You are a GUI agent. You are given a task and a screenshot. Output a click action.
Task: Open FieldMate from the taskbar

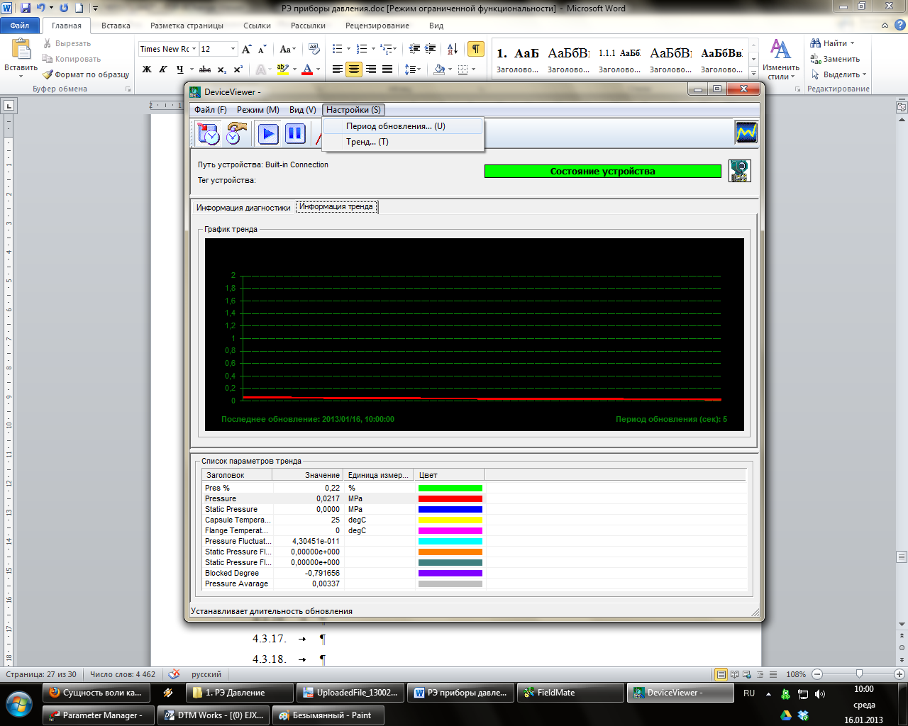click(x=572, y=693)
